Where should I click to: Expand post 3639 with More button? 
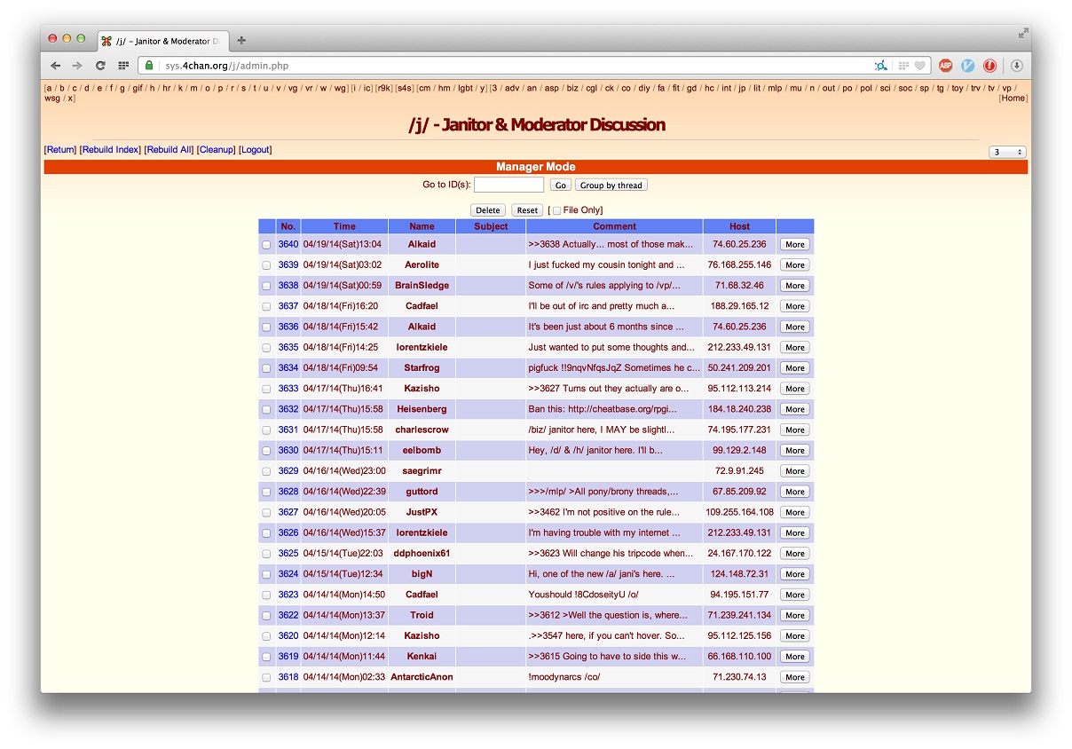pyautogui.click(x=794, y=265)
